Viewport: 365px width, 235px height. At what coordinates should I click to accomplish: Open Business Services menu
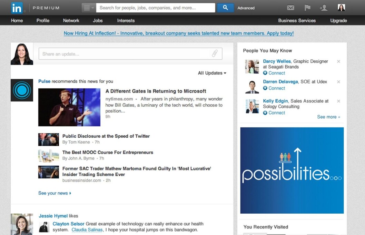click(x=297, y=20)
